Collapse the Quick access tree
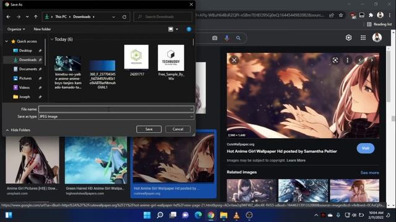This screenshot has height=222, width=396. pos(7,41)
